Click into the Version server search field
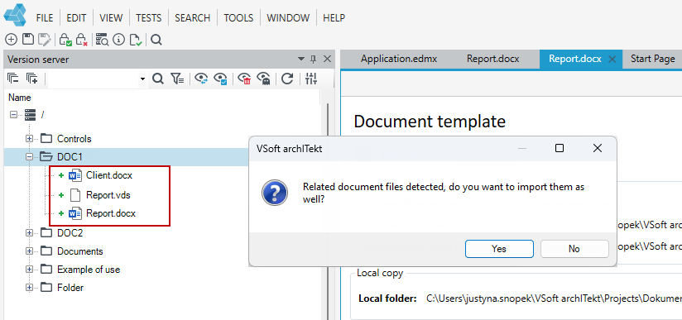682x320 pixels. coord(93,79)
